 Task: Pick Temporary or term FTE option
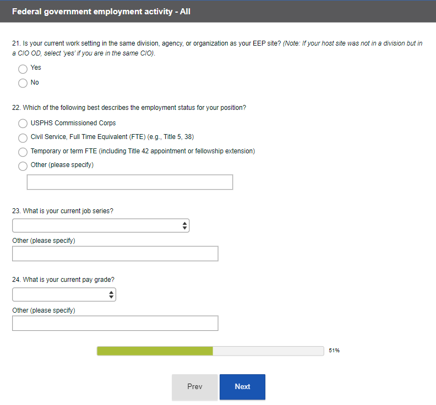[x=23, y=152]
